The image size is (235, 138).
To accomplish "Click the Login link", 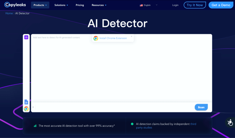I will coord(175,5).
